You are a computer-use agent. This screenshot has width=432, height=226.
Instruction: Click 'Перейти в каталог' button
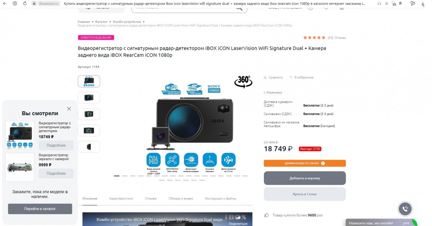[x=40, y=208]
